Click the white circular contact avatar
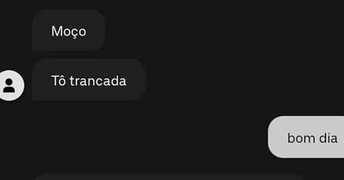The height and width of the screenshot is (180, 344). [x=9, y=85]
